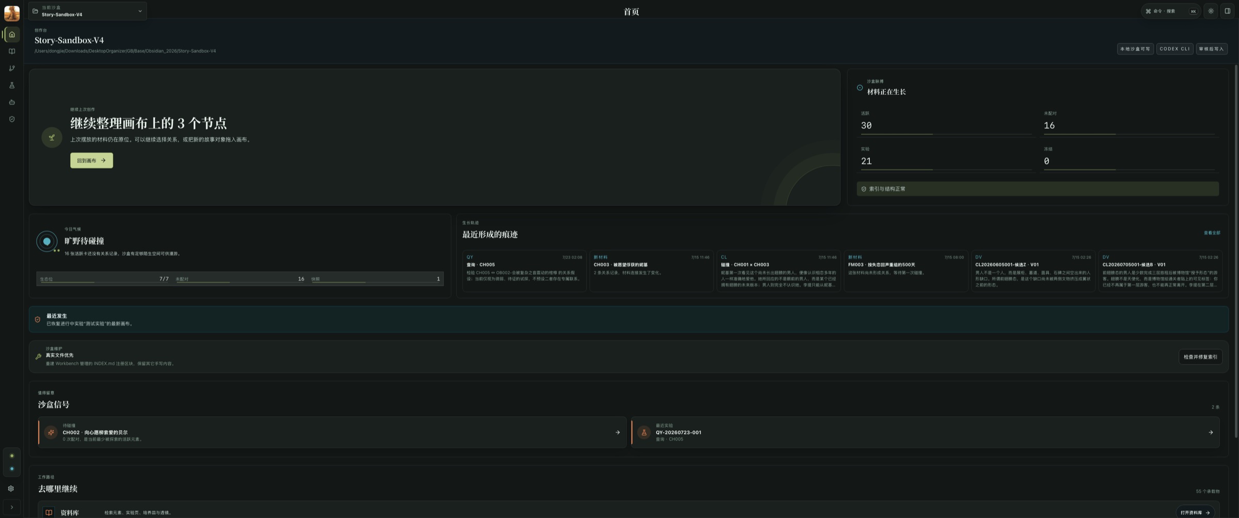This screenshot has width=1239, height=518.
Task: Click the blue status dot in sidebar
Action: [12, 469]
